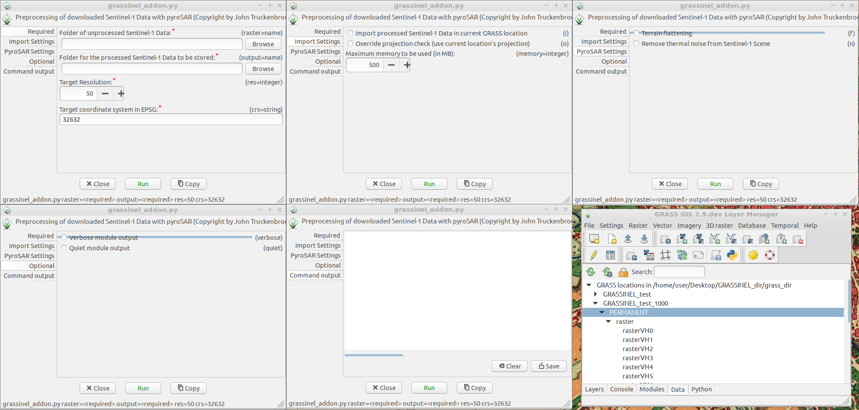Check Quiet module output
The height and width of the screenshot is (410, 859).
(64, 248)
